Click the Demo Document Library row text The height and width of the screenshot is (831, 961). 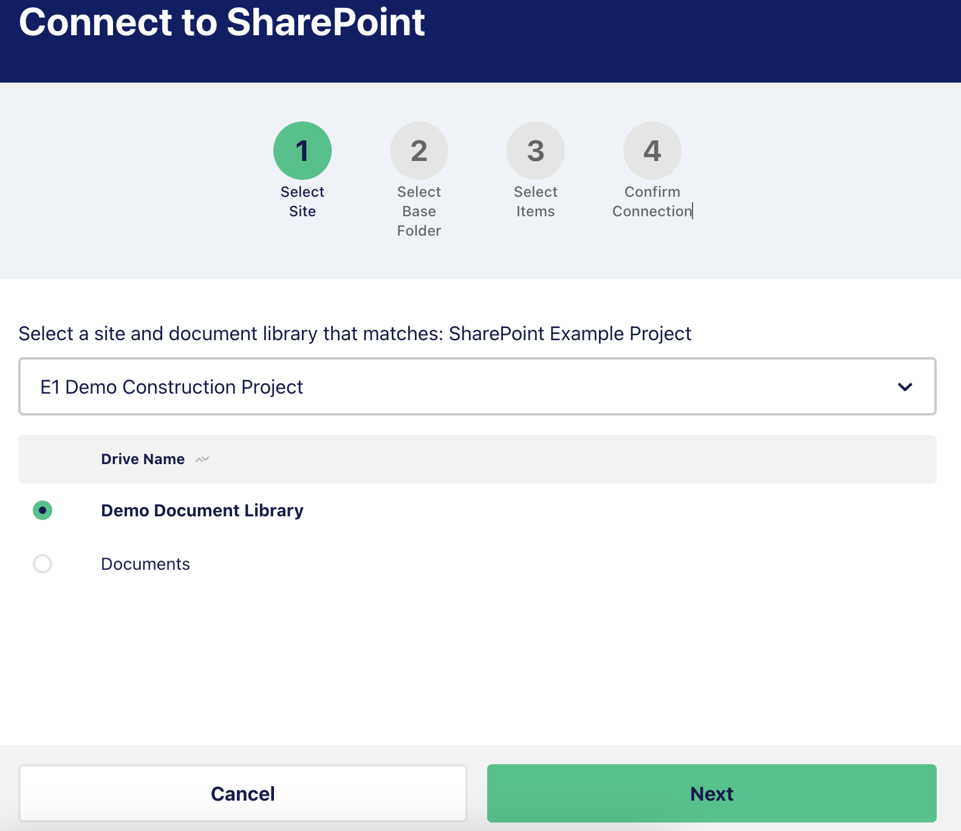[202, 510]
